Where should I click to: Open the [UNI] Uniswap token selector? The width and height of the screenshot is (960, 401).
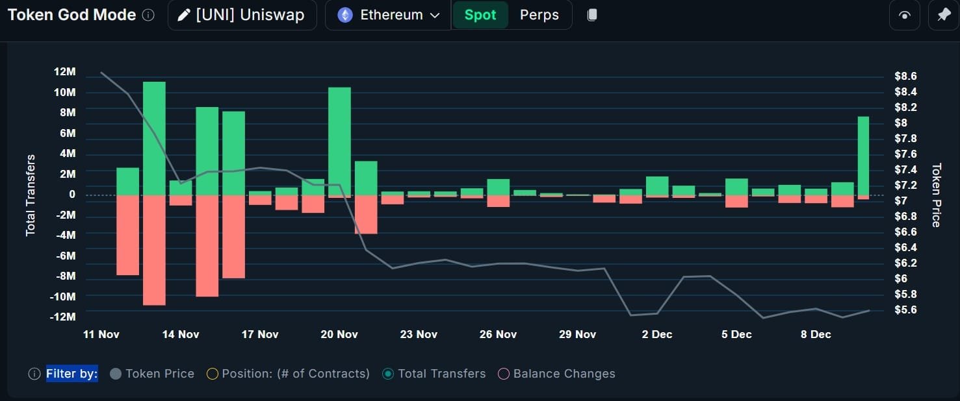pos(242,15)
